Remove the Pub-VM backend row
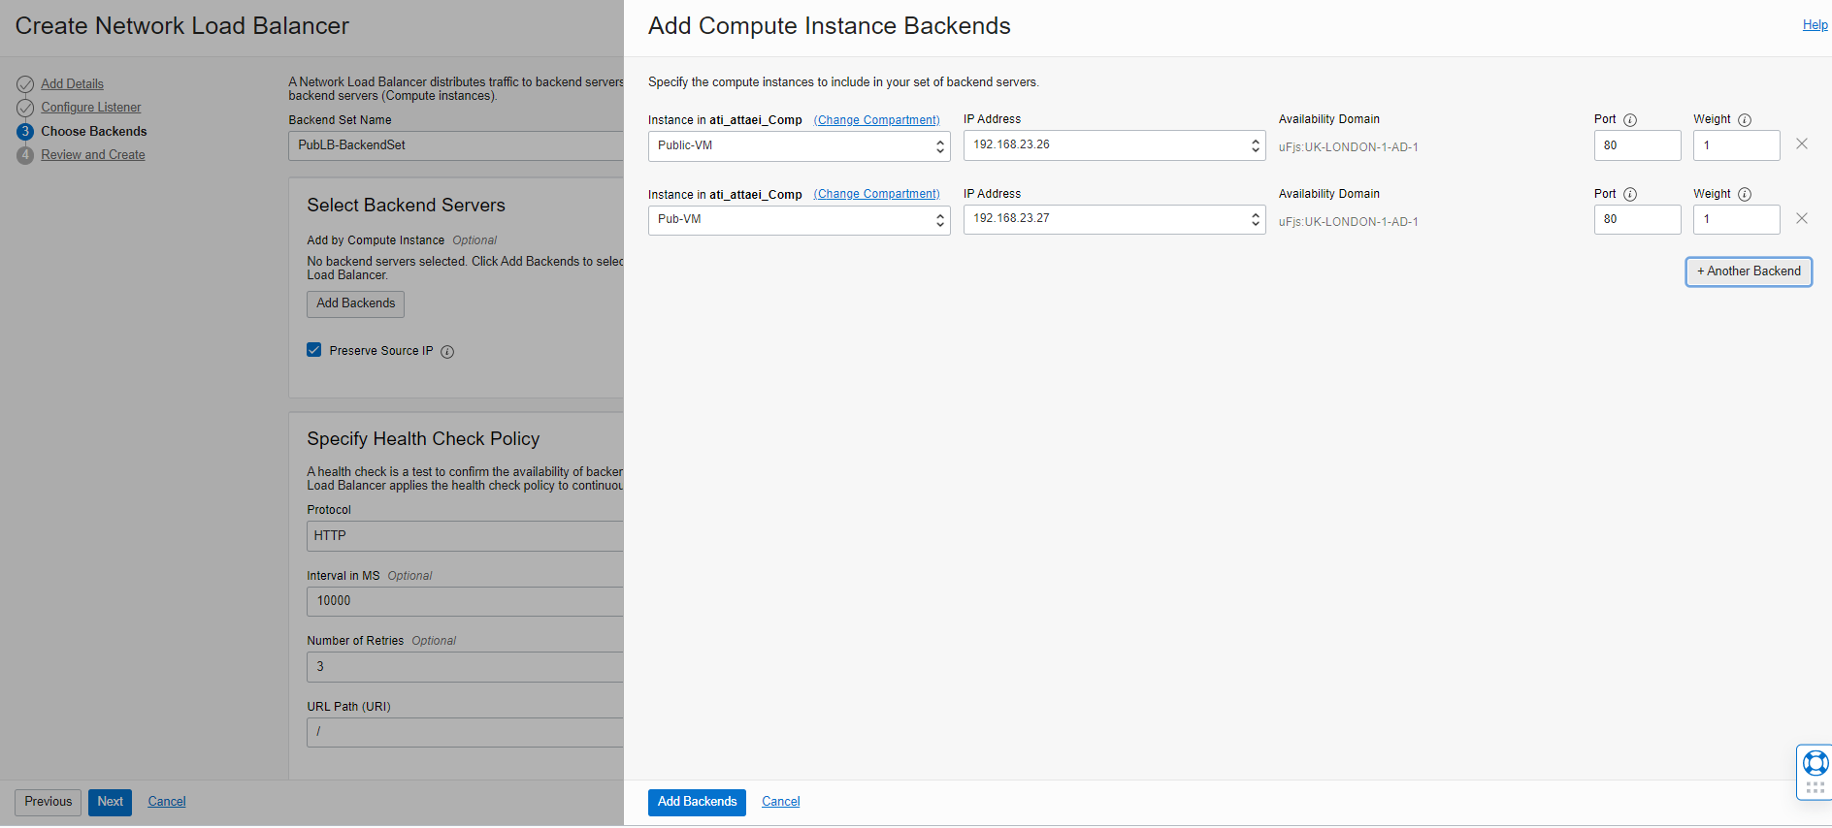The height and width of the screenshot is (828, 1832). click(1802, 219)
